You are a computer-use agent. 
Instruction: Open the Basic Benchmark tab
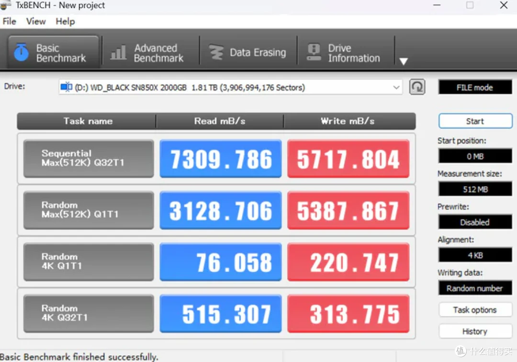click(54, 52)
